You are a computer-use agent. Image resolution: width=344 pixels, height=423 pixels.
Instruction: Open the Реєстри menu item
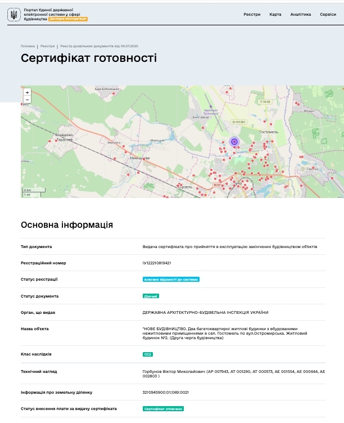coord(252,14)
